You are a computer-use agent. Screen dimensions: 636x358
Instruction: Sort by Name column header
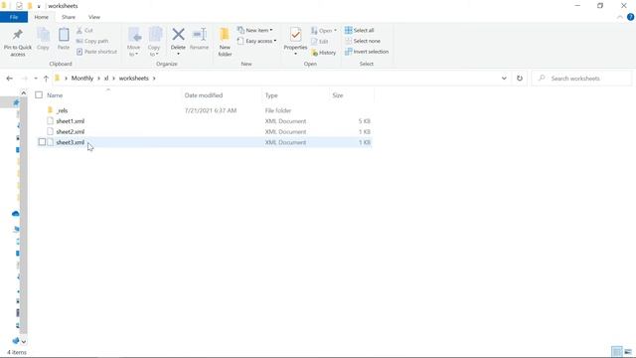[55, 95]
